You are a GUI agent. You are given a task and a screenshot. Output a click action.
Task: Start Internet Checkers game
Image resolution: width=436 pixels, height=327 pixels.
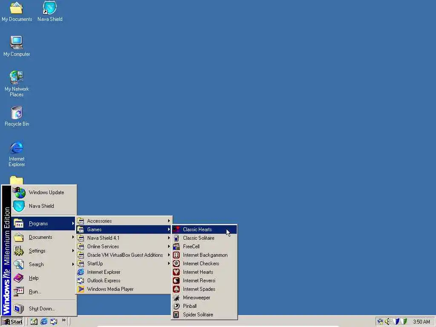[204, 264]
